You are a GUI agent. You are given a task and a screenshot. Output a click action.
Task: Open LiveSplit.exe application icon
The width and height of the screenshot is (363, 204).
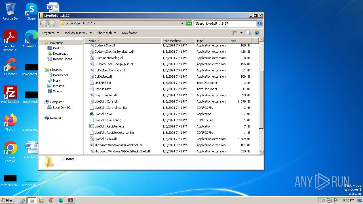click(x=92, y=114)
